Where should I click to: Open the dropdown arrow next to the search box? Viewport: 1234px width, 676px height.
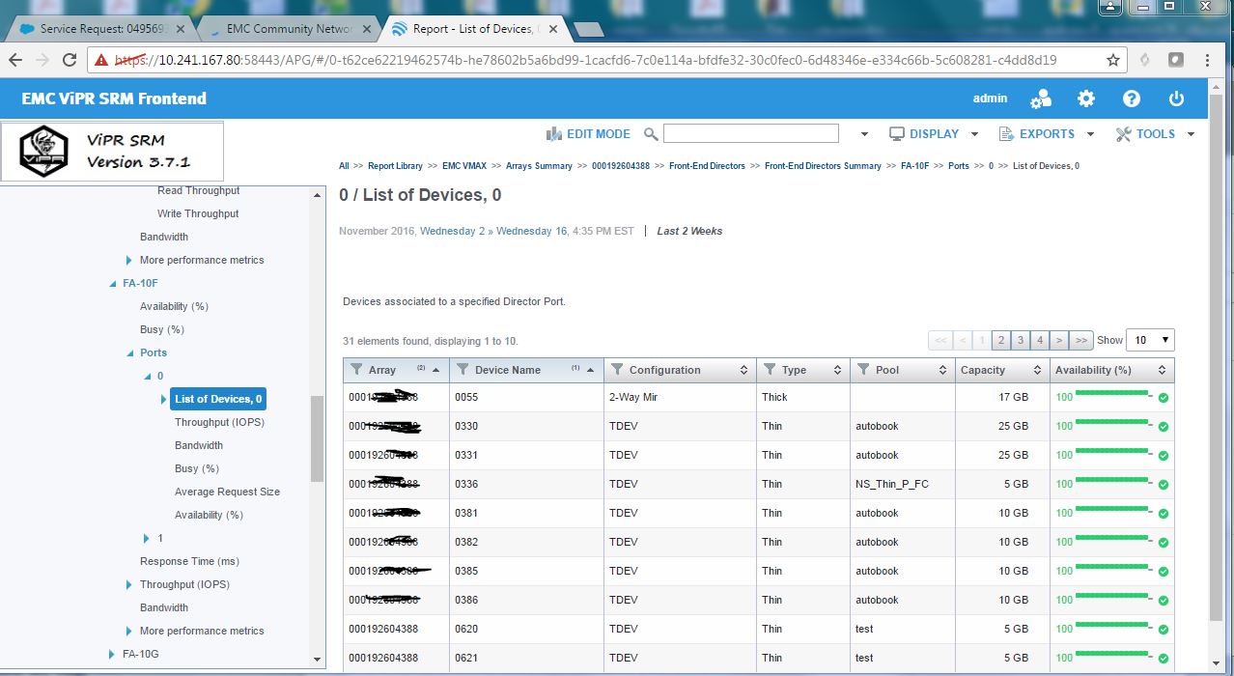click(x=864, y=134)
